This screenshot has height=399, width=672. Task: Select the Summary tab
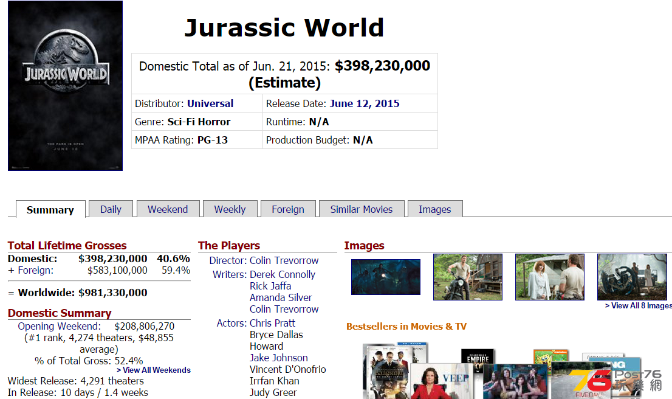[50, 209]
